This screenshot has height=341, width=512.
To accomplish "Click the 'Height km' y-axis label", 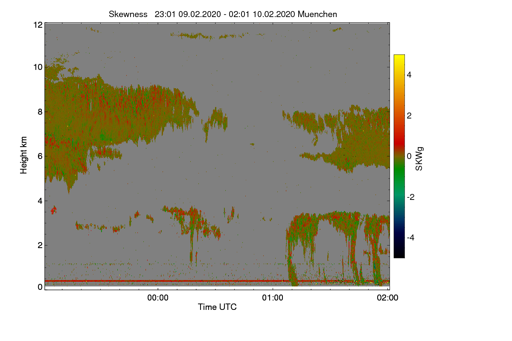I will click(24, 155).
